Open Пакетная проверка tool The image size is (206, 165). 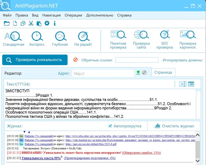click(x=118, y=40)
